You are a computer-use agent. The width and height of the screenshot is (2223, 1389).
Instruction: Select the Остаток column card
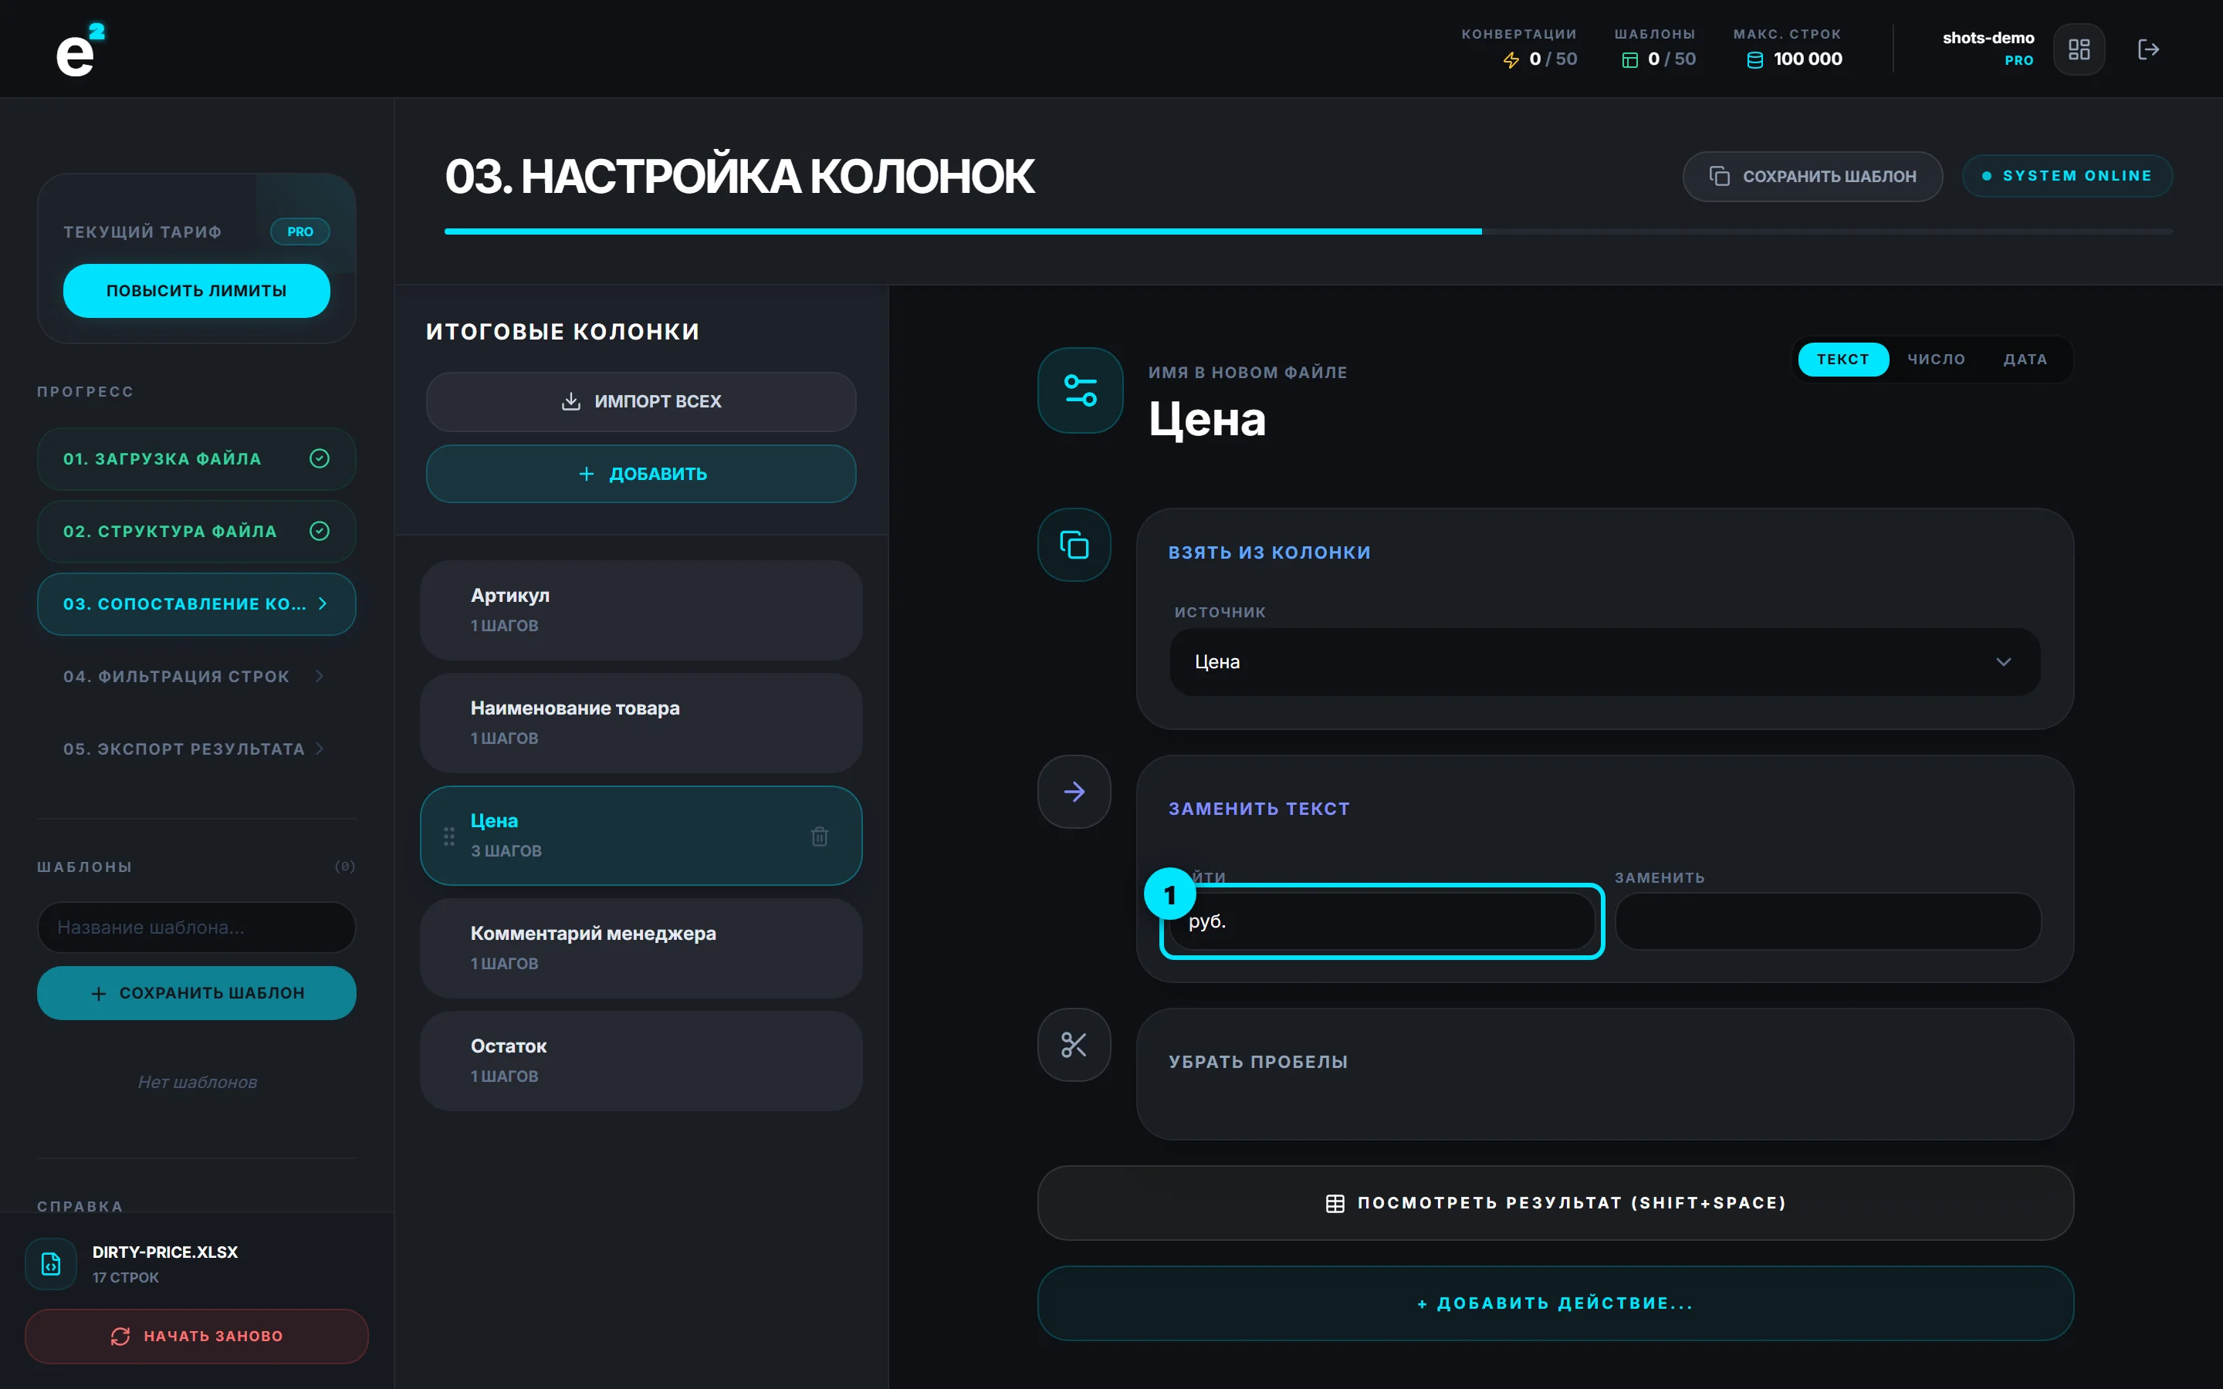[x=641, y=1061]
